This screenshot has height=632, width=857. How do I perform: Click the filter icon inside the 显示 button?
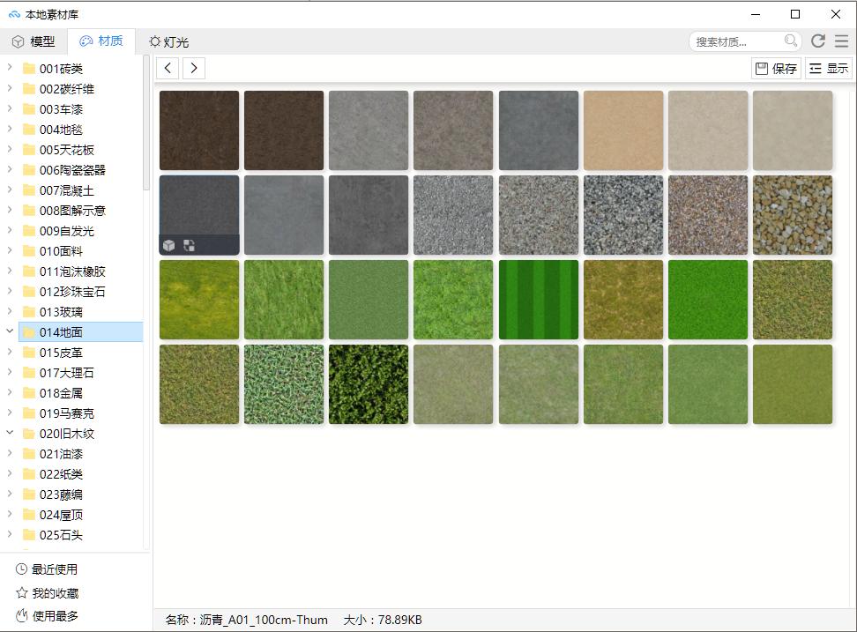816,68
